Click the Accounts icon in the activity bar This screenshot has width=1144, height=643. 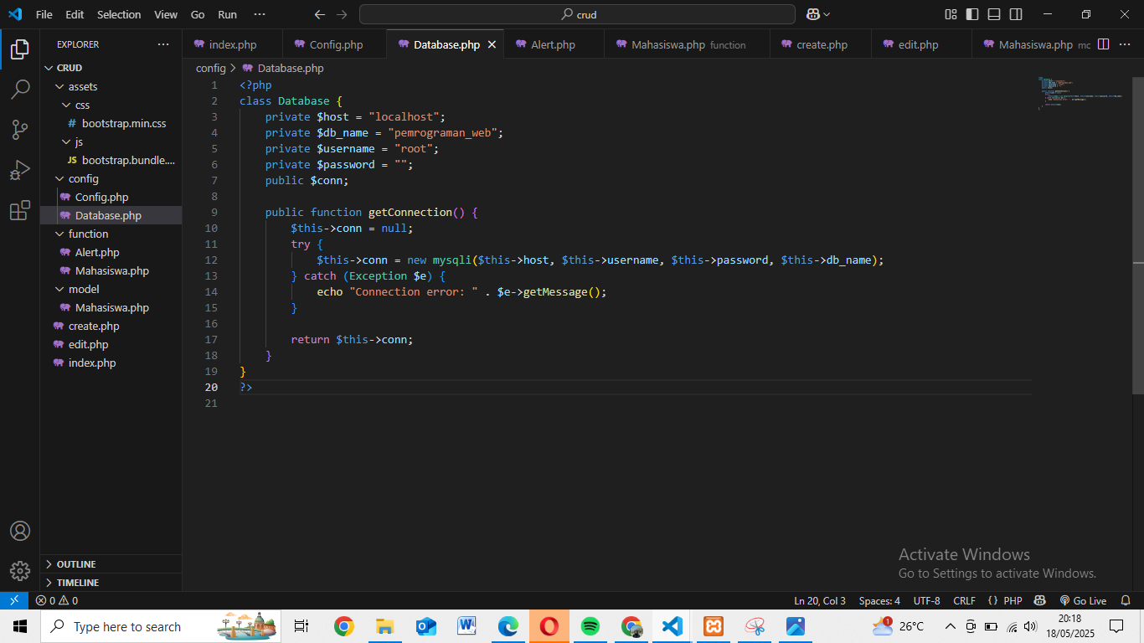20,530
